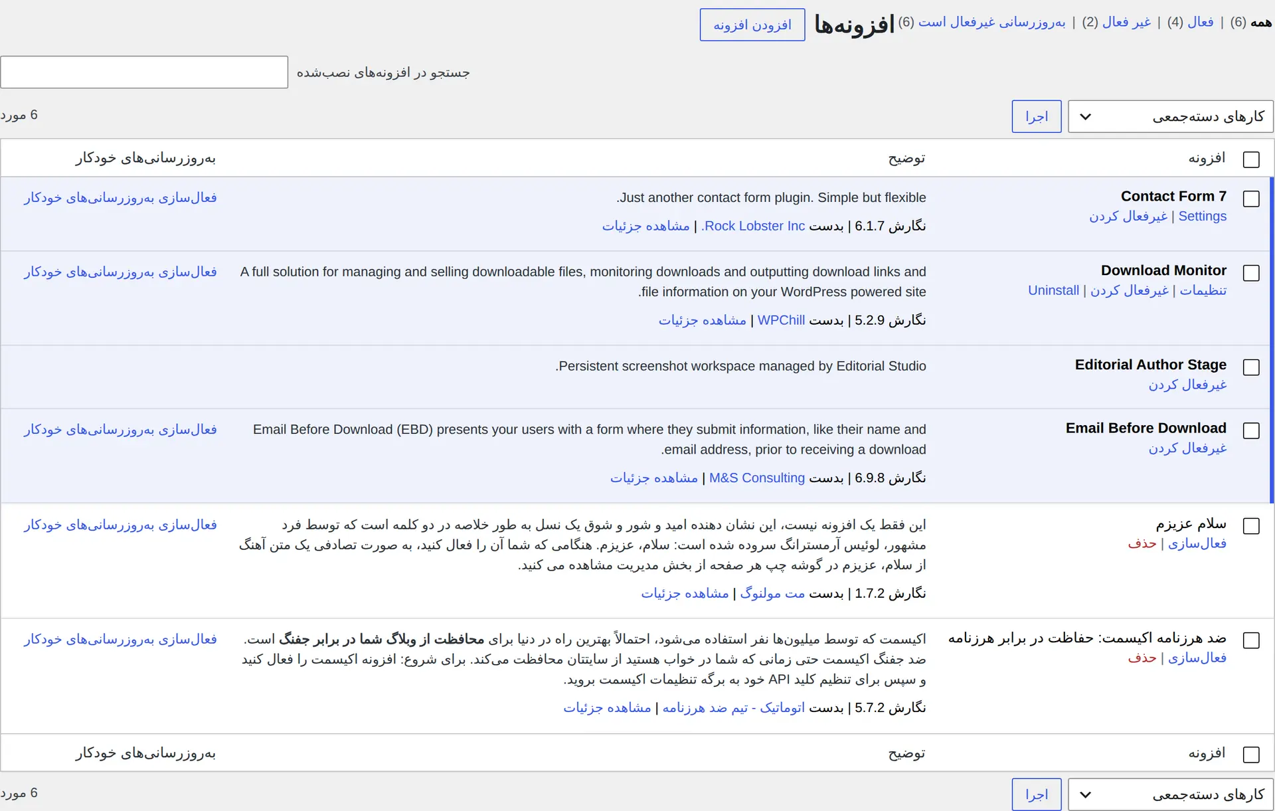Screen dimensions: 1275x811
Task: Tick the select-all checkbox in table footer
Action: pos(1251,755)
